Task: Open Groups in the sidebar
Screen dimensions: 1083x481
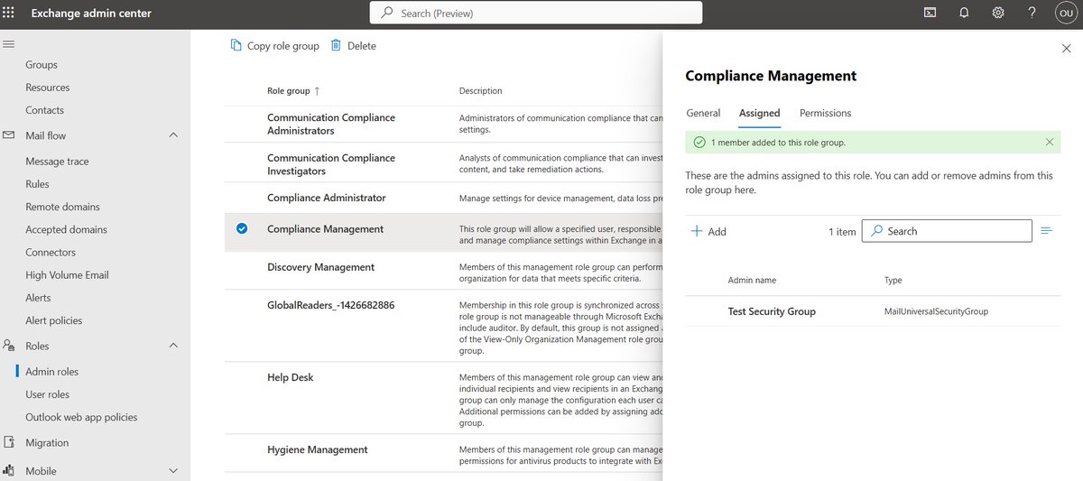Action: (x=42, y=65)
